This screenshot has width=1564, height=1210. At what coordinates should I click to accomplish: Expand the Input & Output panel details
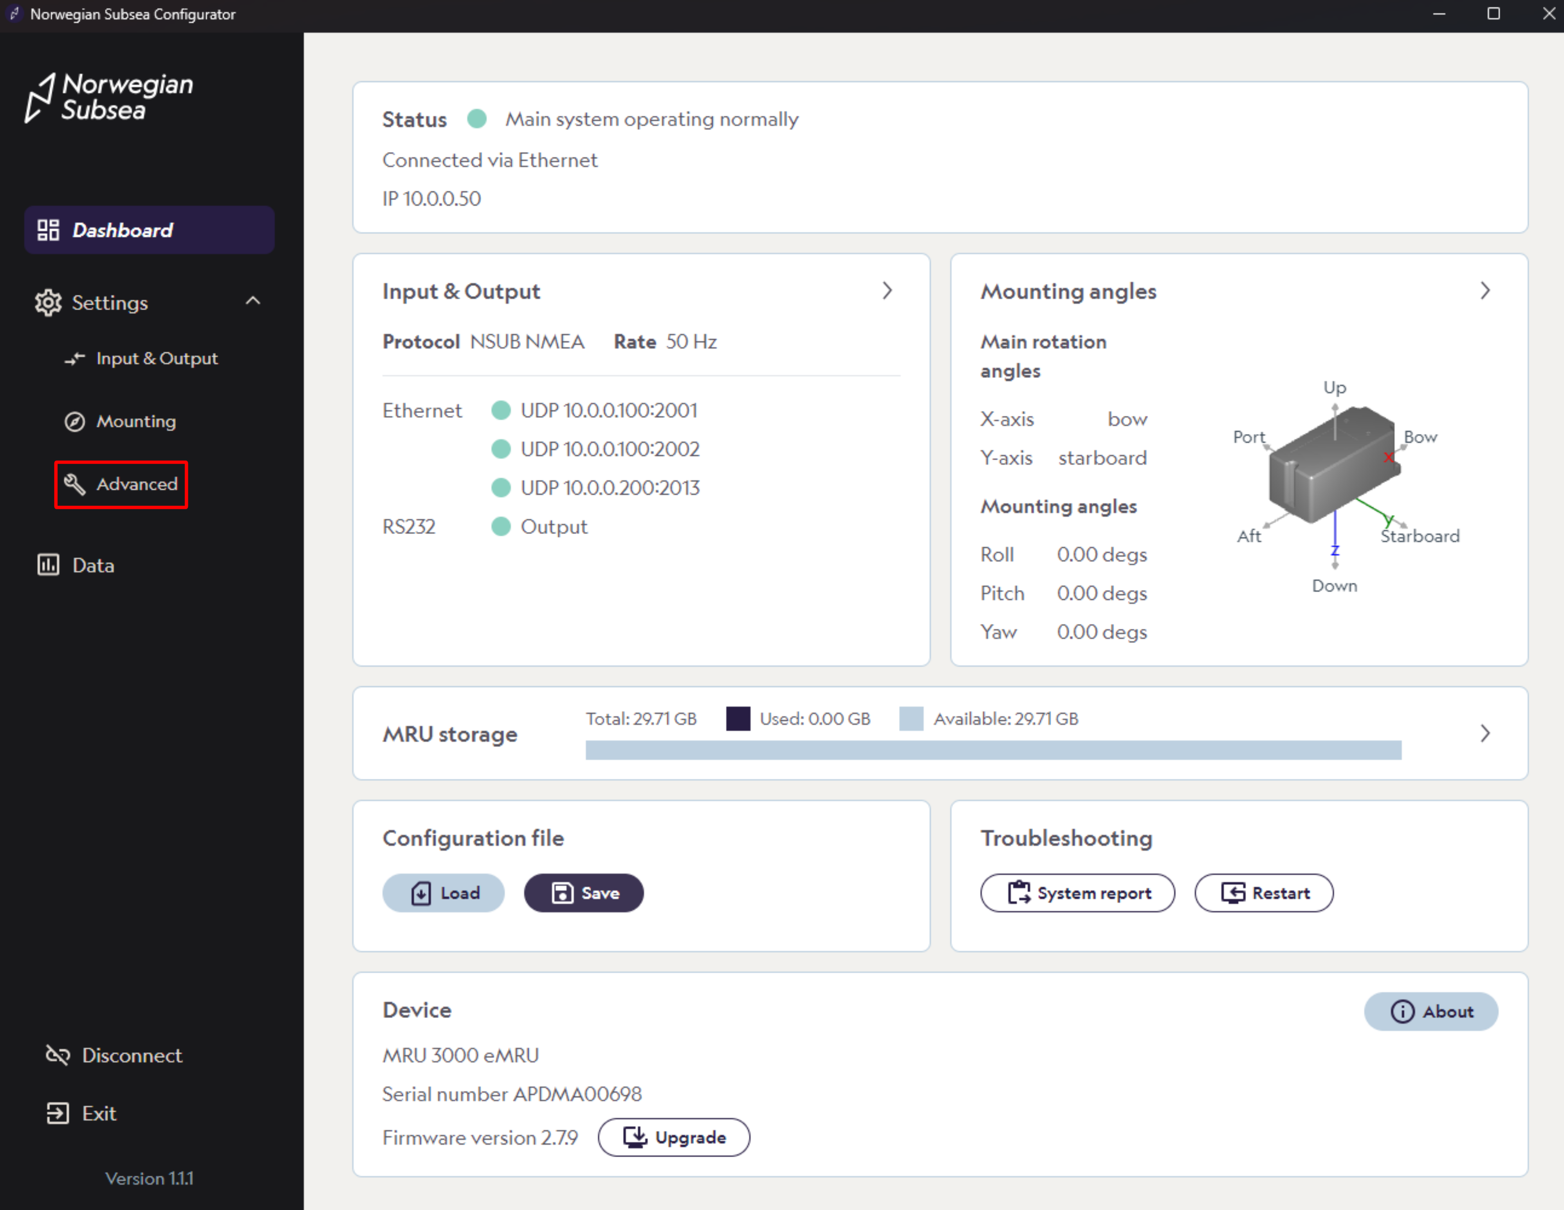(x=888, y=291)
